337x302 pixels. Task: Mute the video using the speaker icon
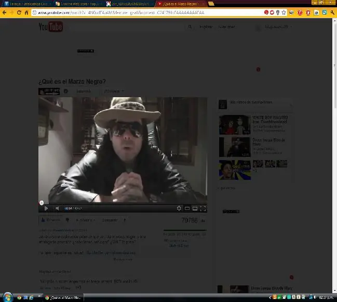click(x=57, y=208)
